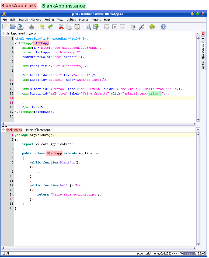
Task: Find next with green arrow magnifier icon
Action: (96, 27)
